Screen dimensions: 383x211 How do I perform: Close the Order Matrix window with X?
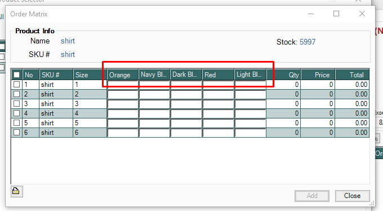[x=362, y=14]
